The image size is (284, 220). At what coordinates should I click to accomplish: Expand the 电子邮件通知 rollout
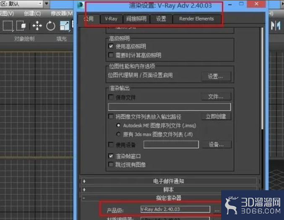169,181
